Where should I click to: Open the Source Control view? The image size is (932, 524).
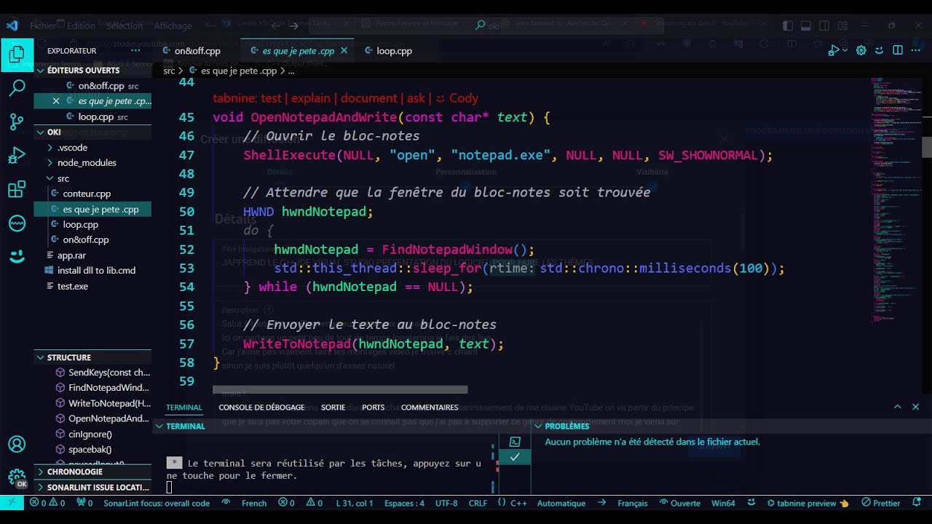tap(17, 122)
